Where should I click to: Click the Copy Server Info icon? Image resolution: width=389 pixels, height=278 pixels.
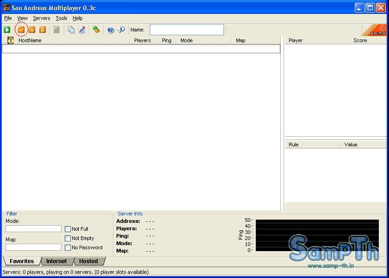pyautogui.click(x=71, y=30)
